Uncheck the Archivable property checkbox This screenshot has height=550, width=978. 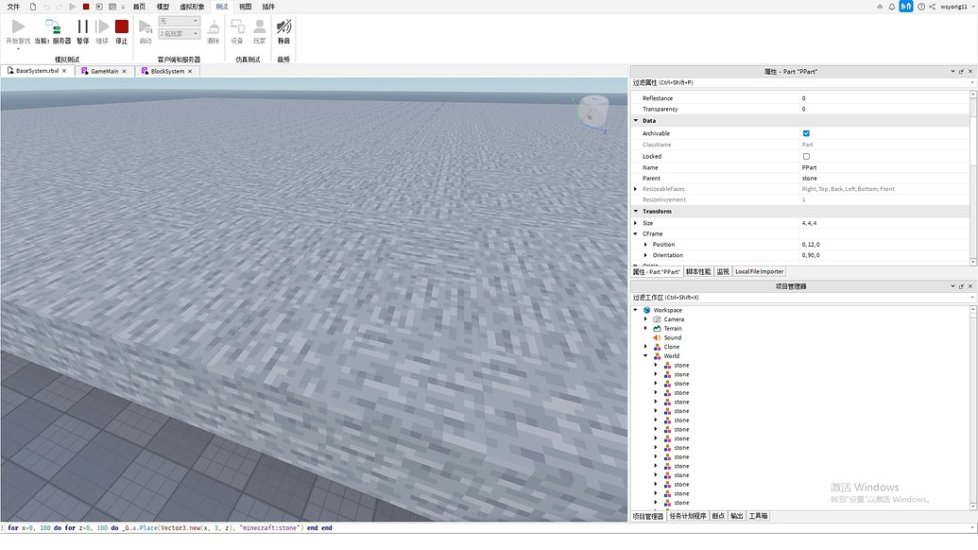(x=806, y=133)
